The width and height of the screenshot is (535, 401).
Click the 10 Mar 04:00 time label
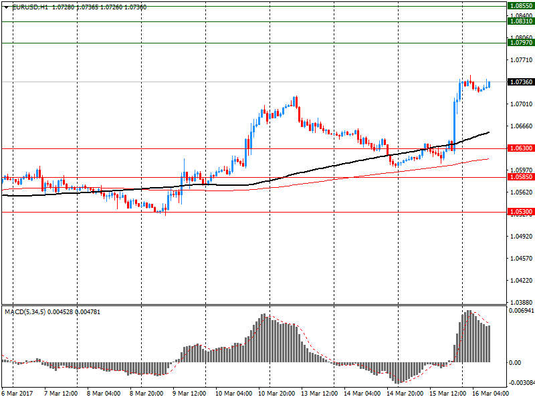pos(233,394)
